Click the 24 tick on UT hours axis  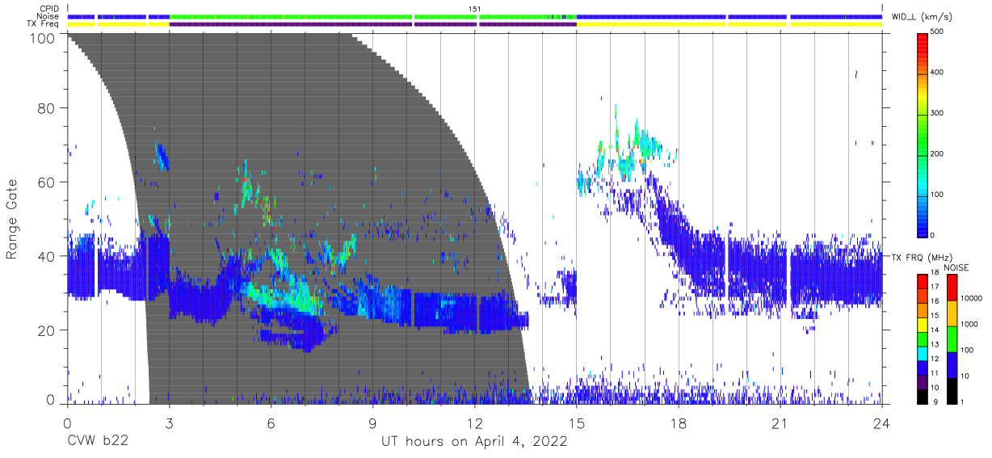pyautogui.click(x=882, y=422)
